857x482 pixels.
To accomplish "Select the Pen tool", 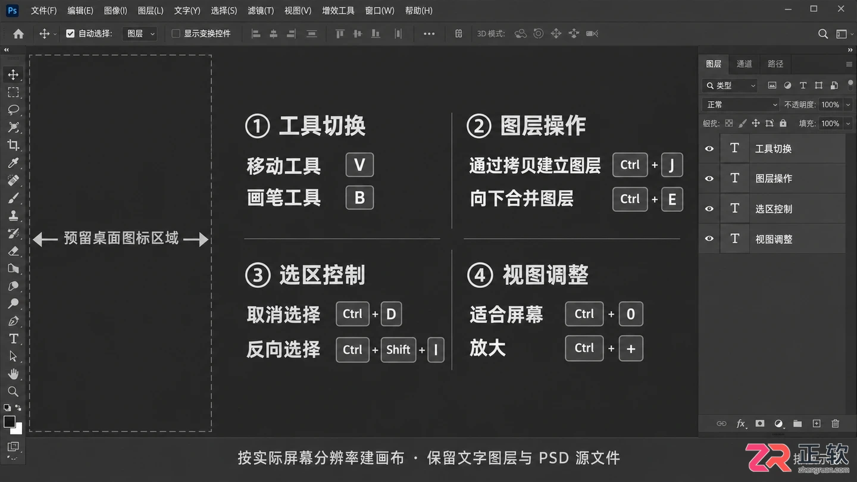I will point(13,321).
